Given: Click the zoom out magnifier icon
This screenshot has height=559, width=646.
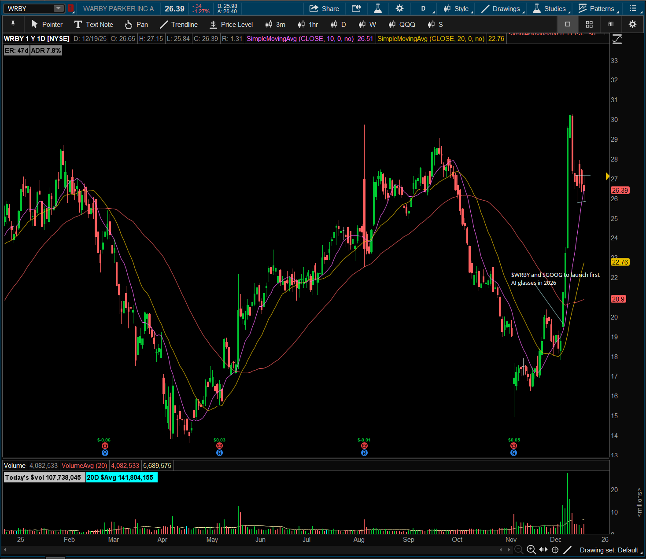Looking at the screenshot, I should point(519,550).
